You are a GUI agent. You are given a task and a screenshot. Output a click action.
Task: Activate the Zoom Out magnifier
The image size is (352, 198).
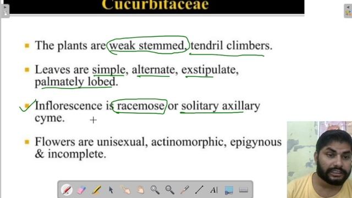(170, 190)
